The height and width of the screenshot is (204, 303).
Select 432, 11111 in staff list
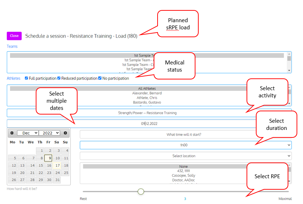(183, 171)
